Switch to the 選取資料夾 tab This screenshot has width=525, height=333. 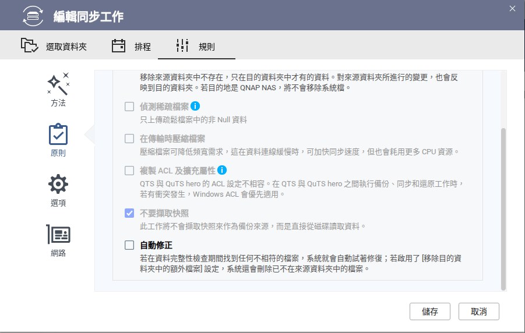pyautogui.click(x=54, y=45)
